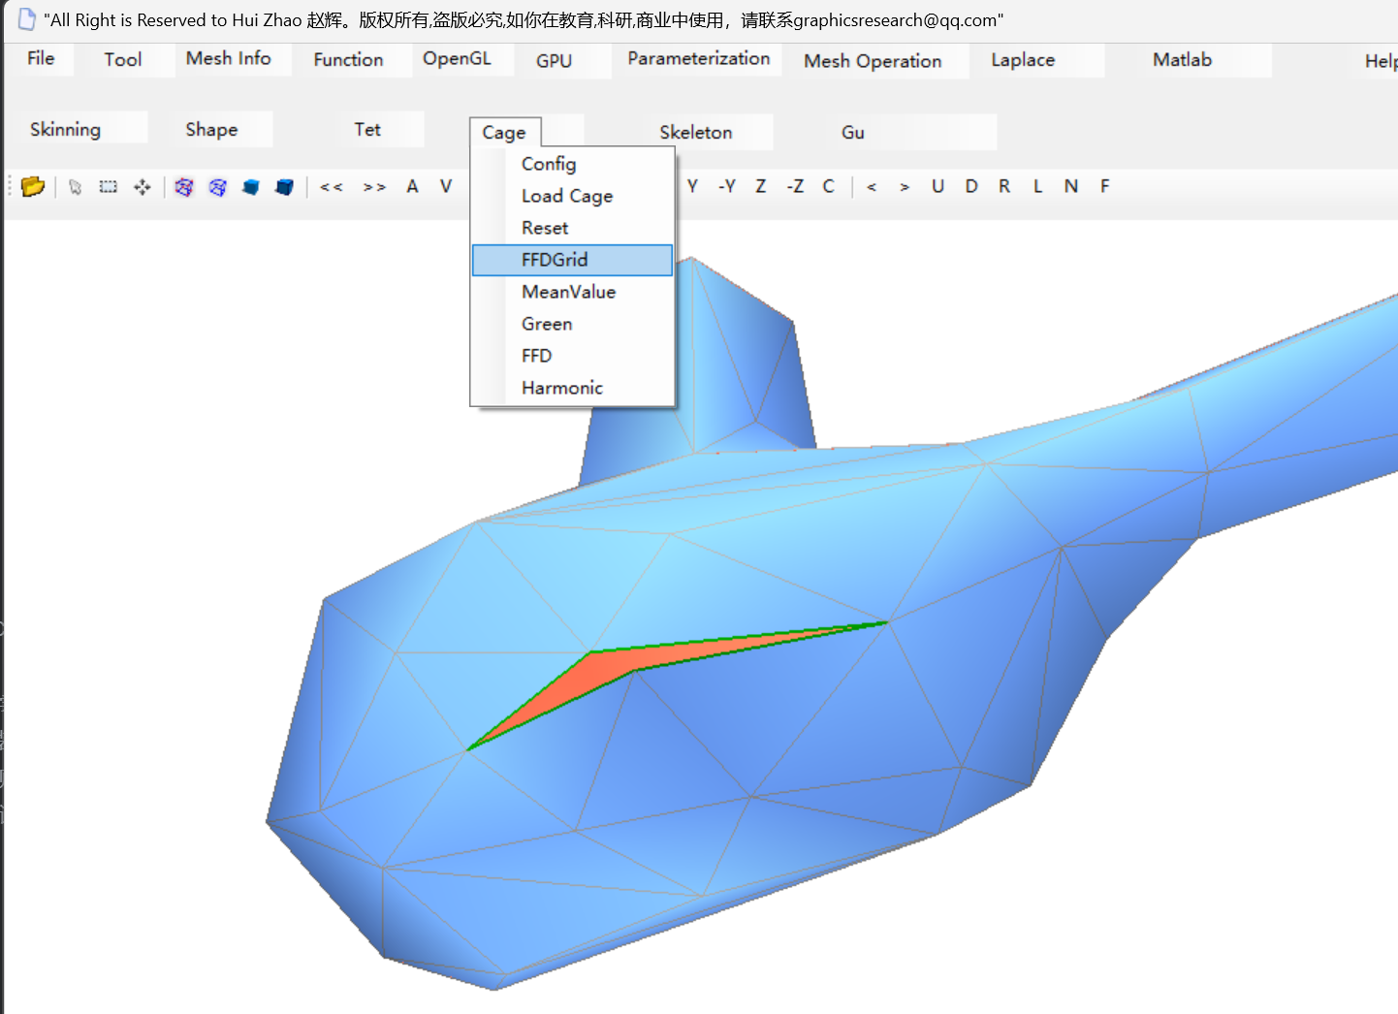
Task: Click the -Y axis view button
Action: 727,186
